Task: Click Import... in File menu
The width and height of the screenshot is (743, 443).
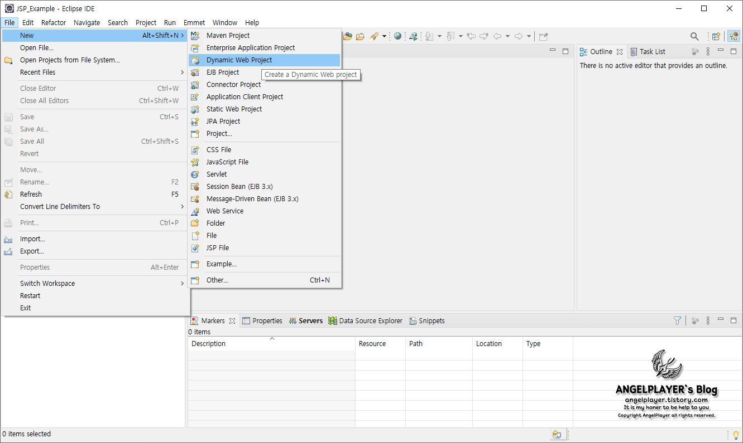Action: (95, 239)
